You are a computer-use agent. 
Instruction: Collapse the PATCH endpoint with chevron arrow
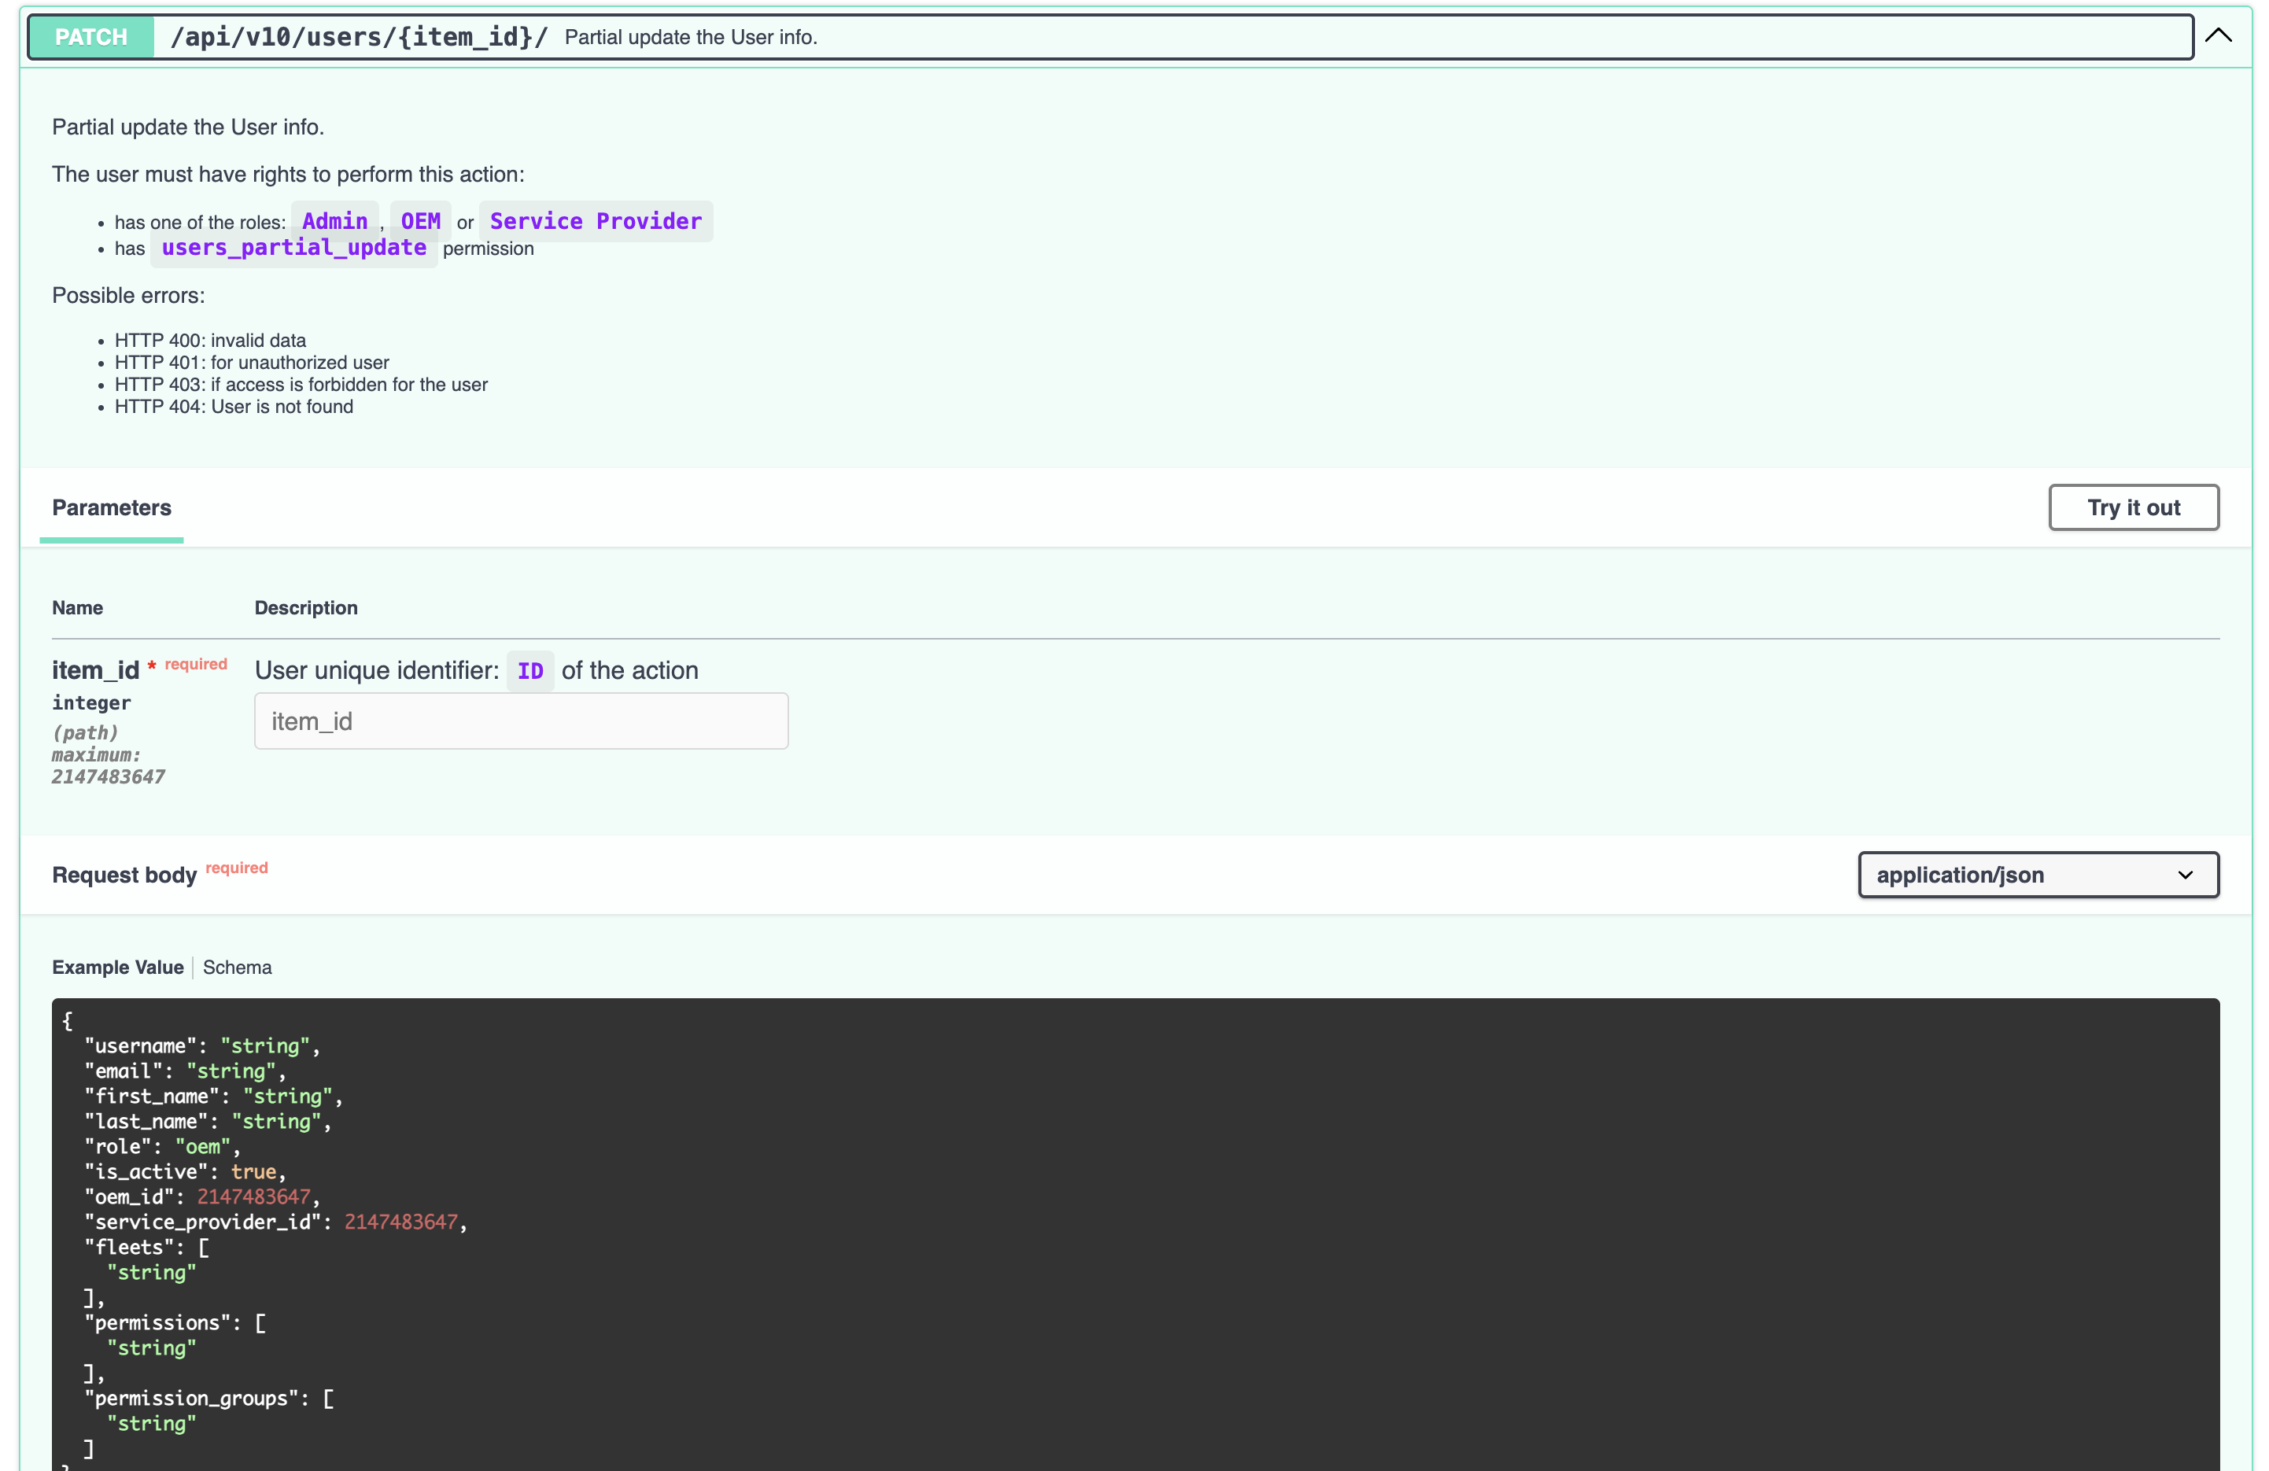(x=2219, y=36)
